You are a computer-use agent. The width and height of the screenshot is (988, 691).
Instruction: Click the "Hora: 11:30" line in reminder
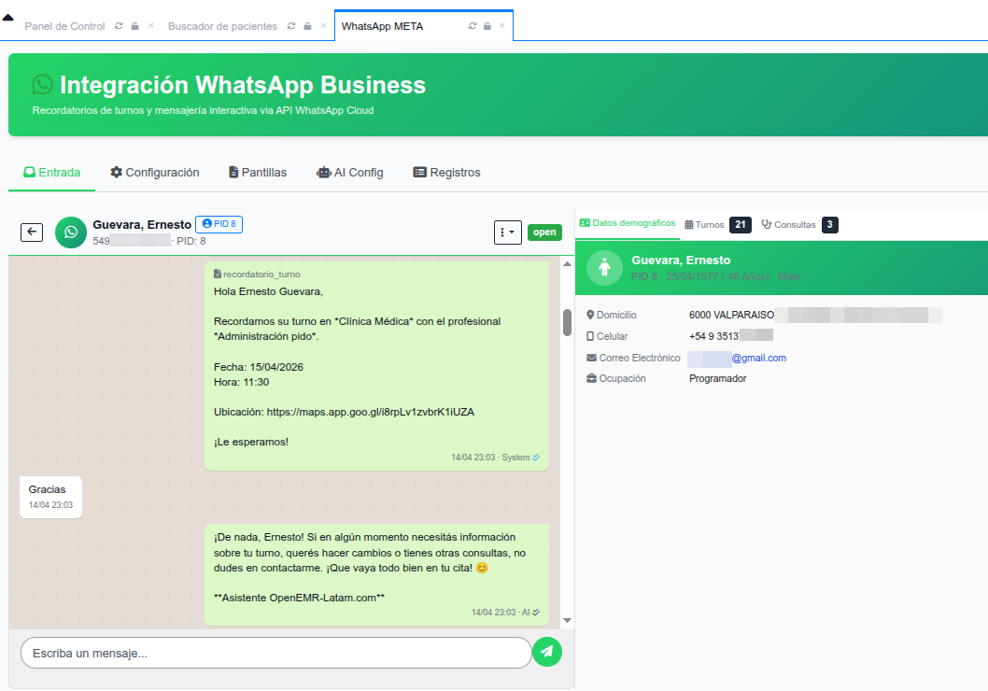click(x=241, y=382)
